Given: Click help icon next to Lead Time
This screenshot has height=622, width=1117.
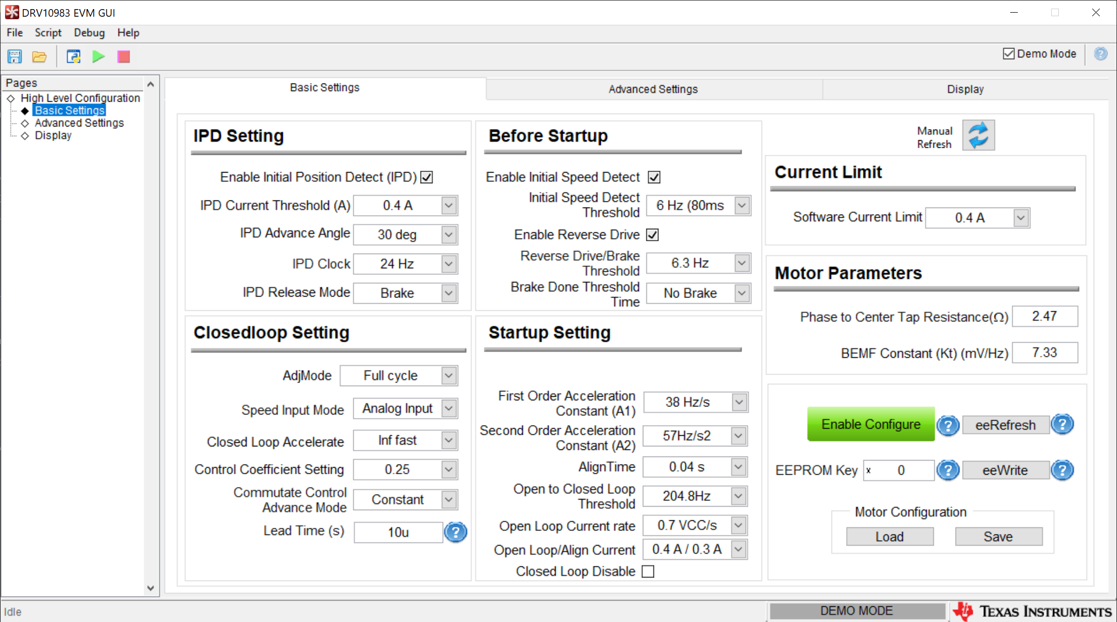Looking at the screenshot, I should pos(456,532).
